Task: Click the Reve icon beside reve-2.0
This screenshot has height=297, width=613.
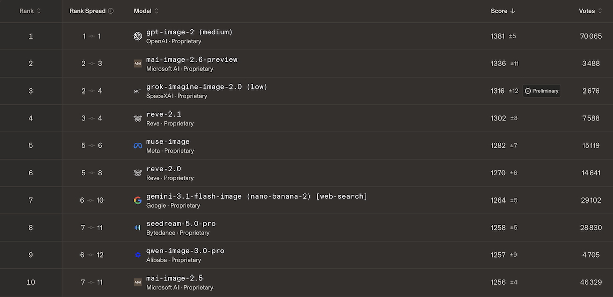Action: coord(138,173)
